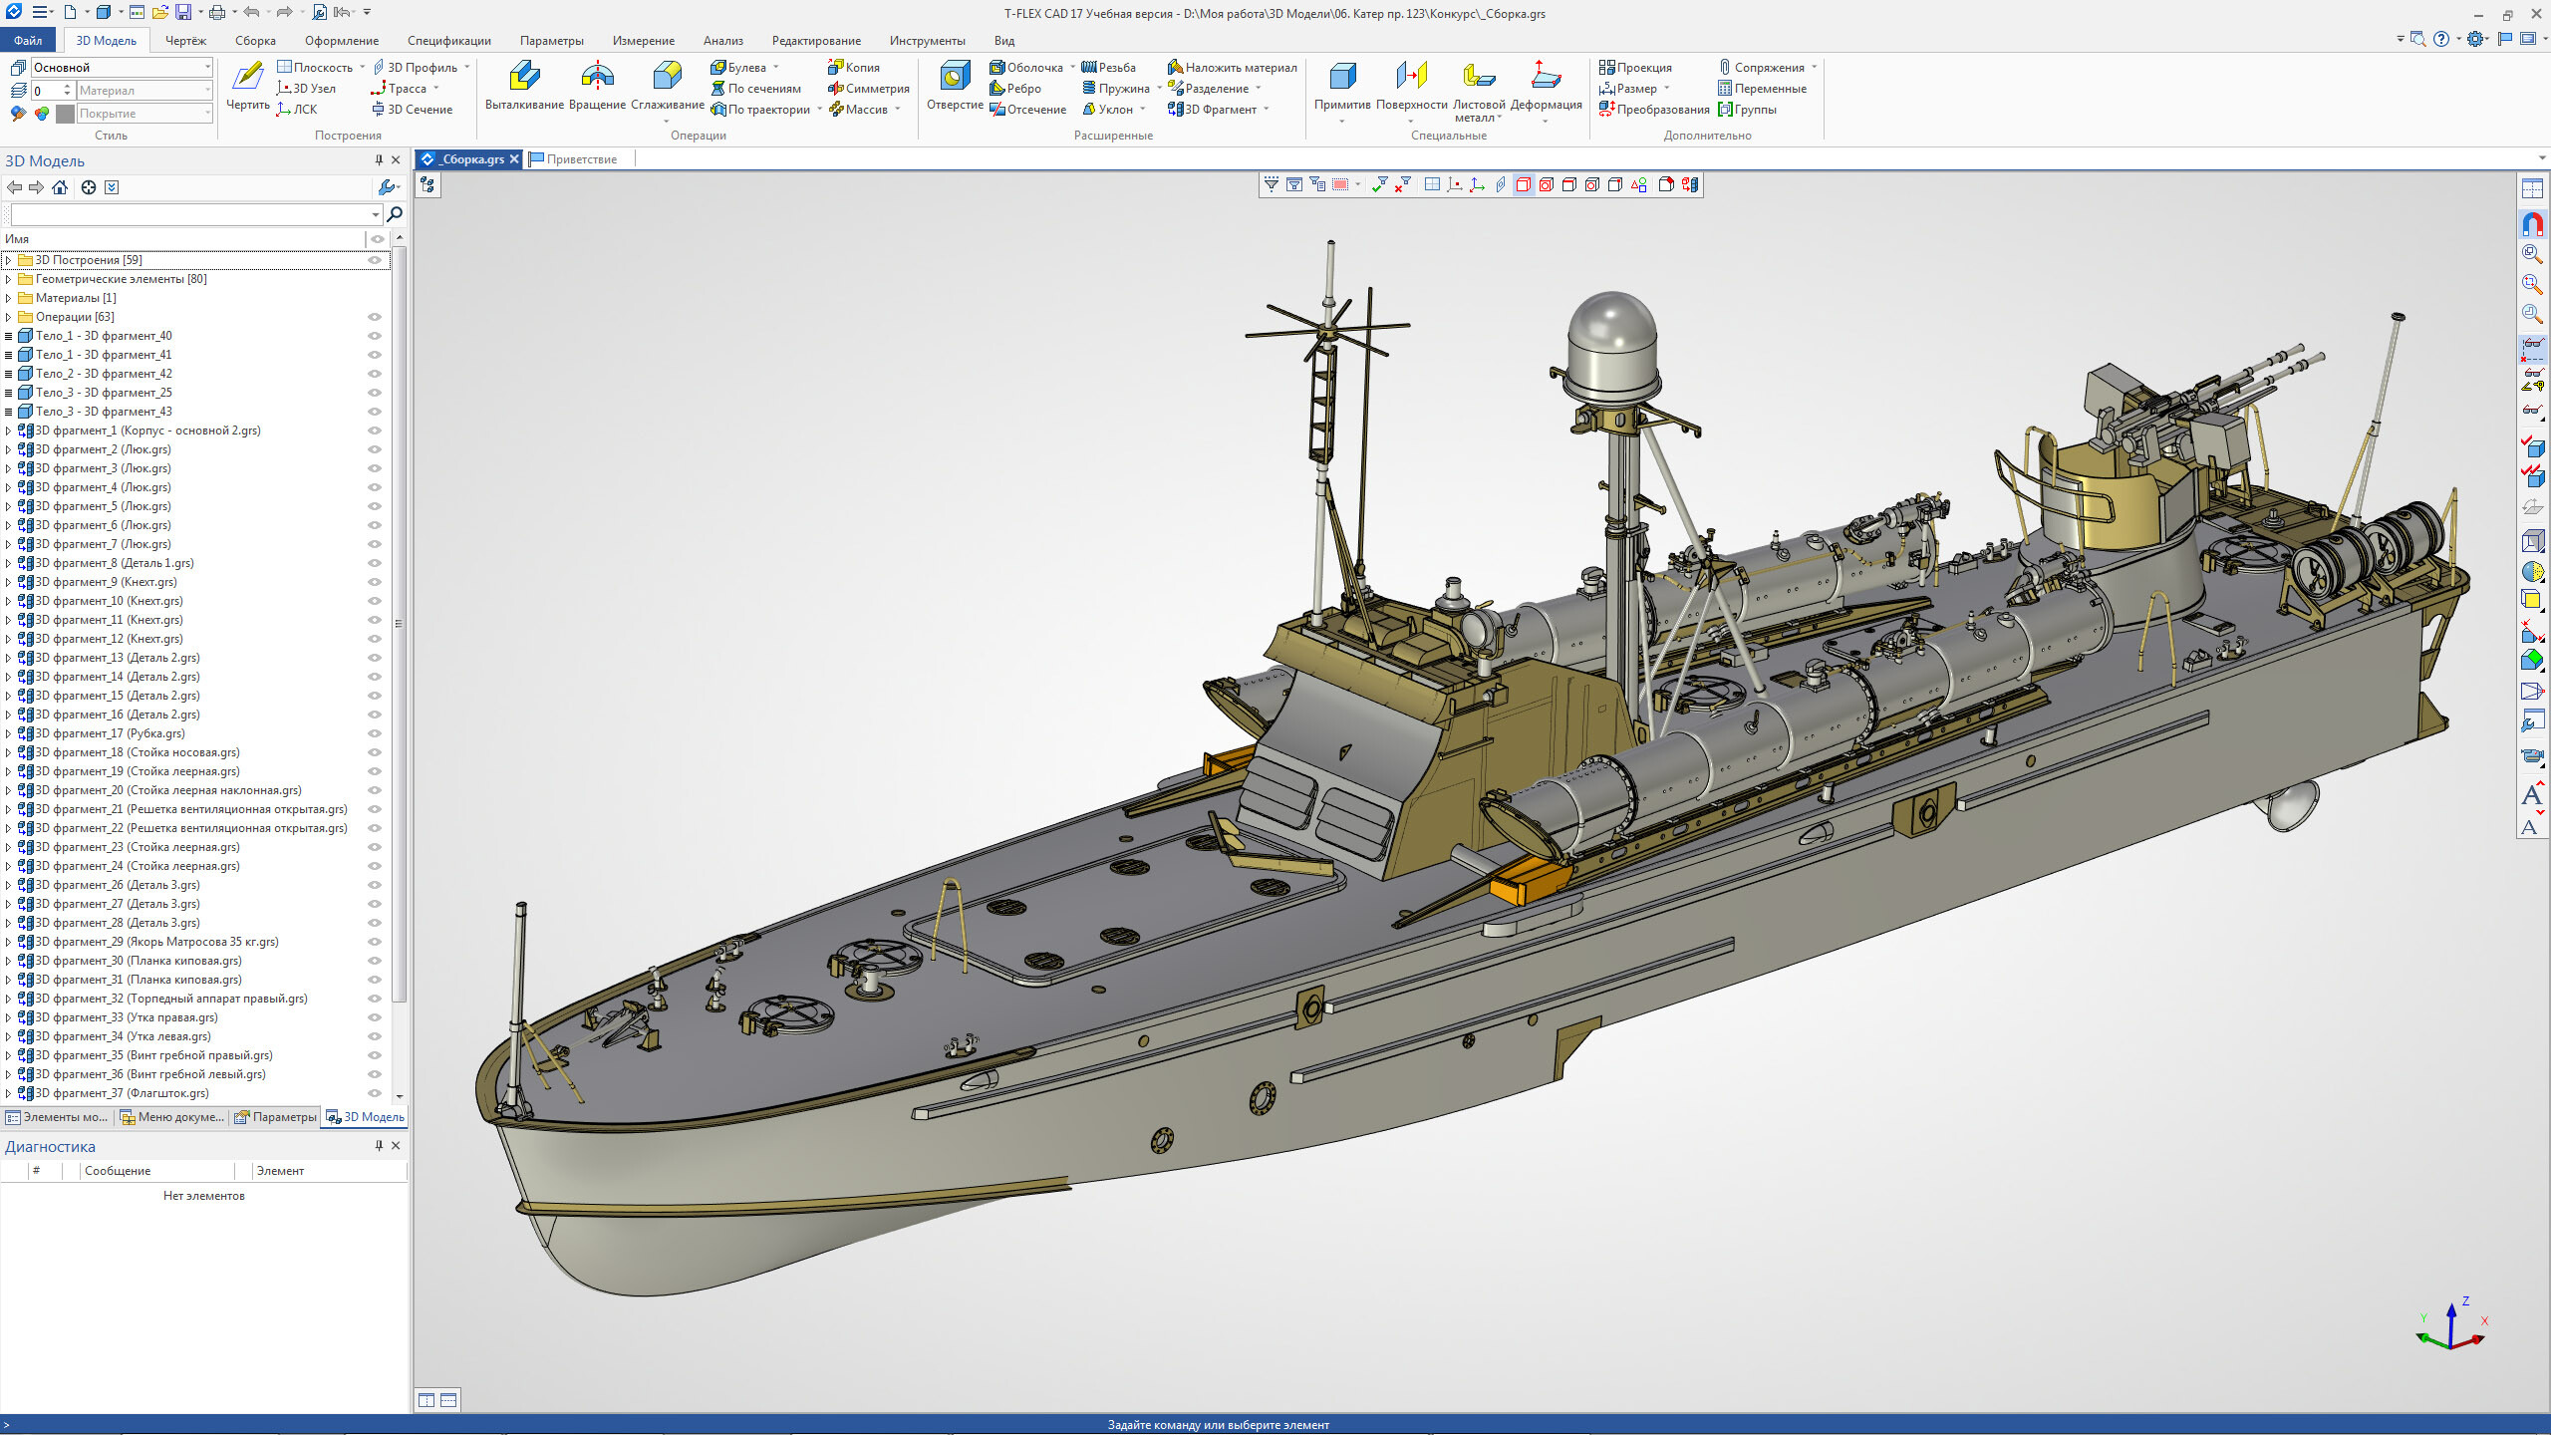
Task: Click the Print icon in quick access toolbar
Action: point(216,12)
